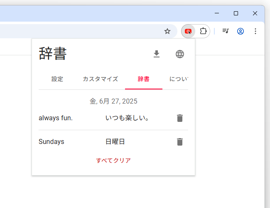This screenshot has width=270, height=208.
Task: Minimize the Chrome window
Action: [217, 13]
